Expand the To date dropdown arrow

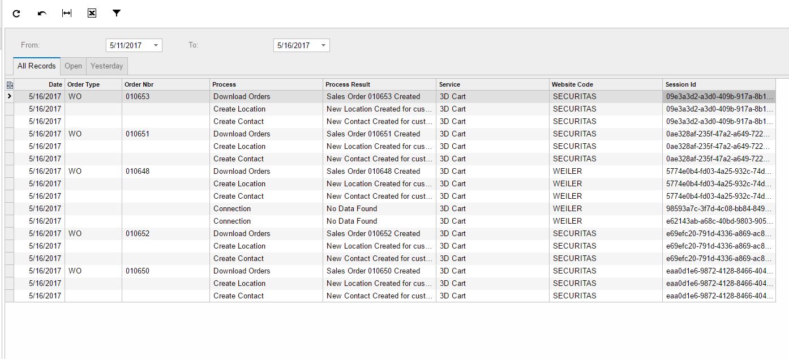[324, 45]
